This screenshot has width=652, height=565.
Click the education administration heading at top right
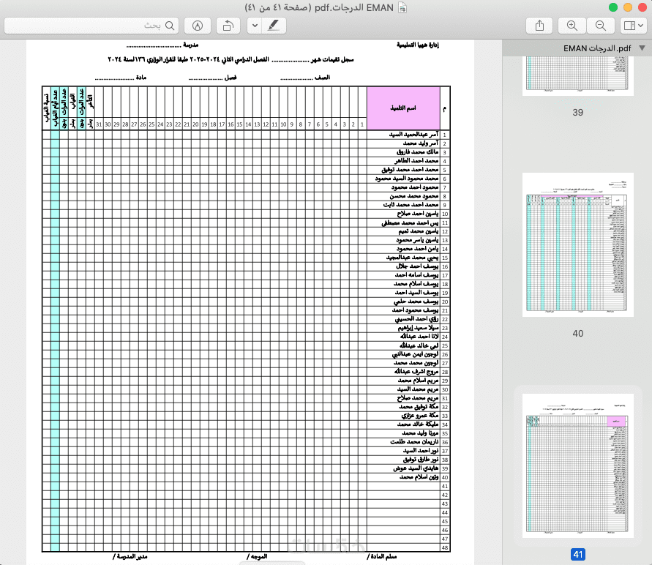tap(418, 45)
